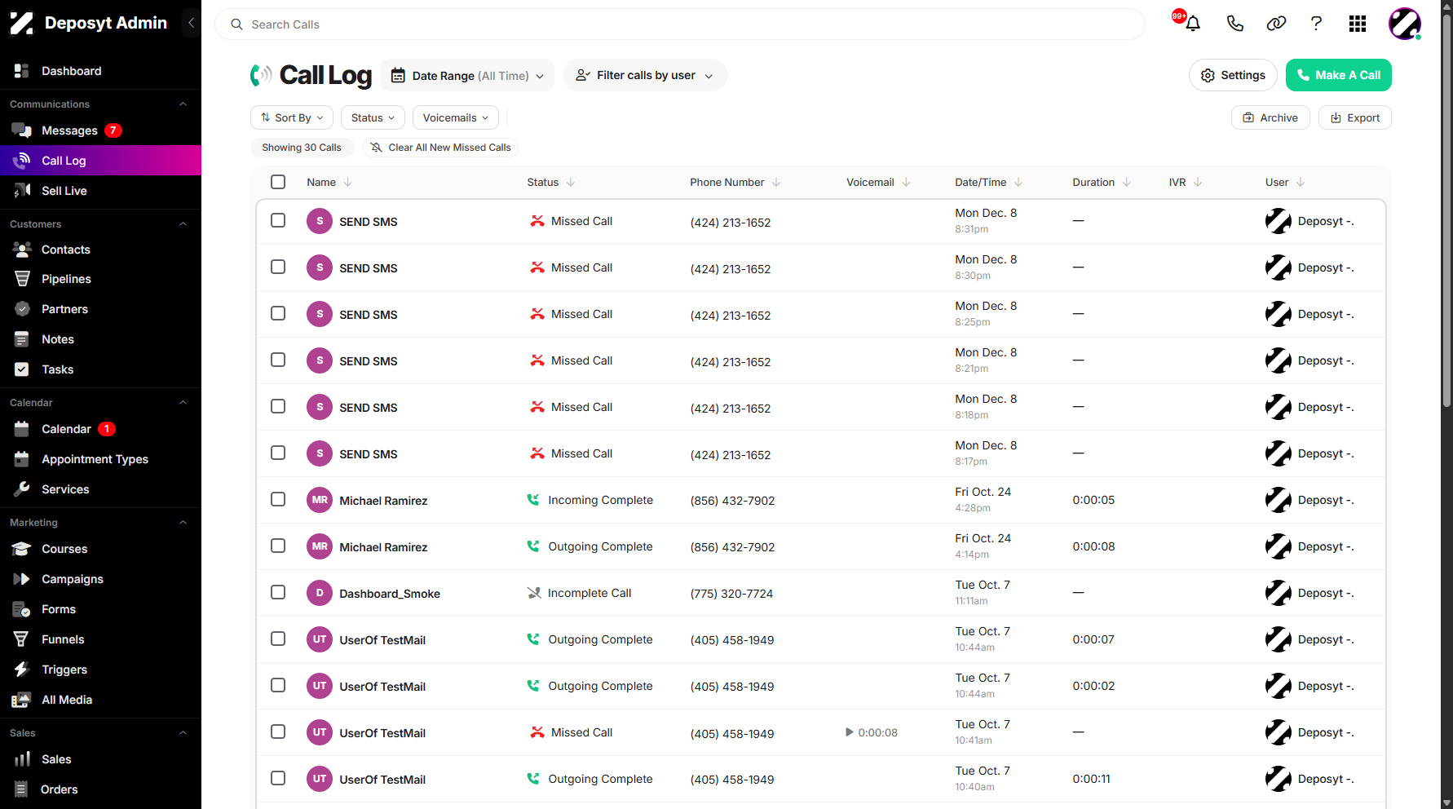Click the Make A Call button
The height and width of the screenshot is (809, 1453).
(1339, 75)
